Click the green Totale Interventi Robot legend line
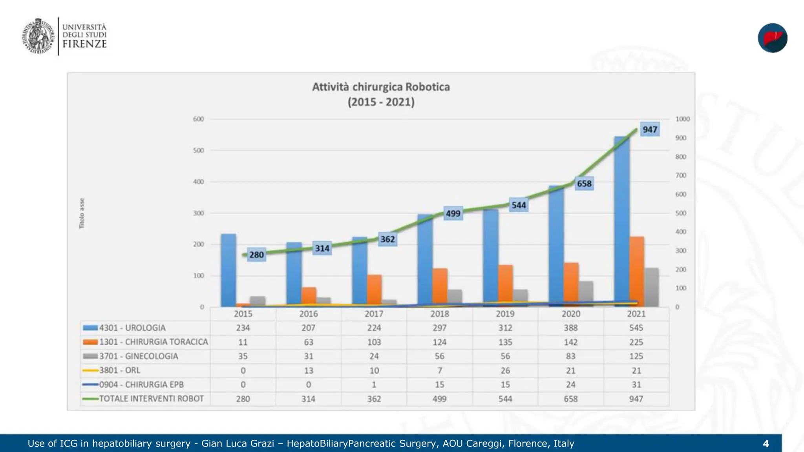Viewport: 804px width, 452px height. point(90,399)
